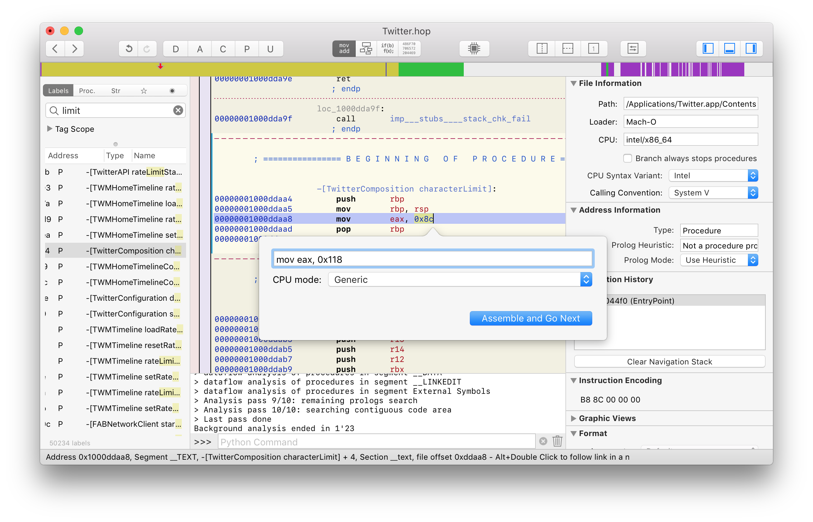Toggle the left sidebar panel icon

pyautogui.click(x=708, y=48)
